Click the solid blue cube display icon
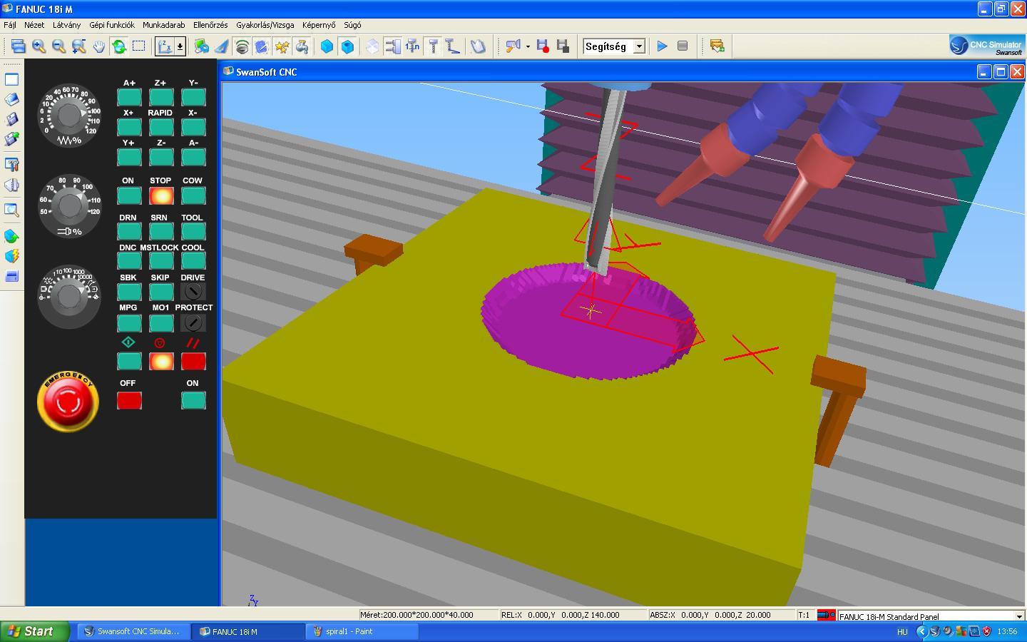 pos(327,46)
